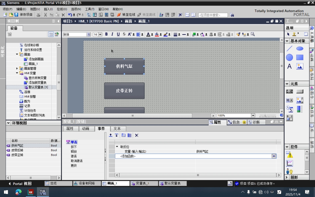The image size is (315, 197).
Task: Click the 供料气缸 button on canvas
Action: pos(124,66)
